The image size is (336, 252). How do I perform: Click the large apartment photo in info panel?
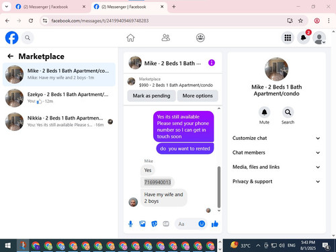coord(276,69)
